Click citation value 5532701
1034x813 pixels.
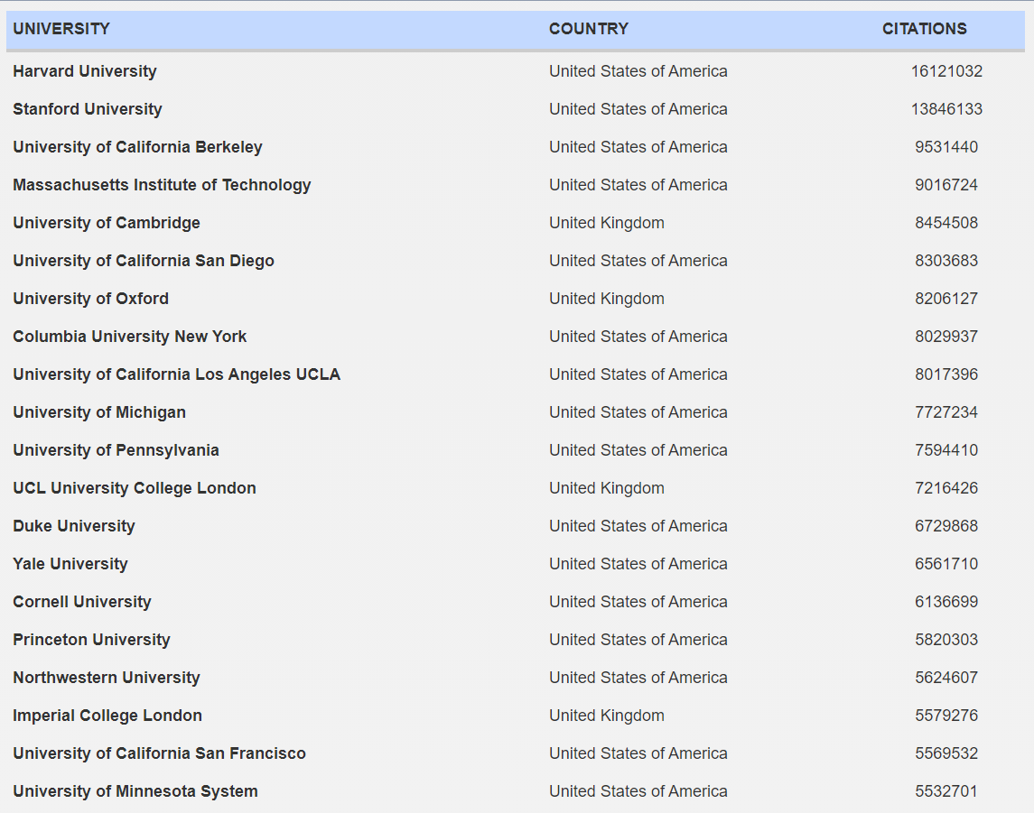[946, 791]
